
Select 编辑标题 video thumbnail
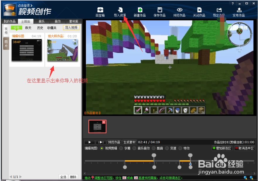(27, 50)
